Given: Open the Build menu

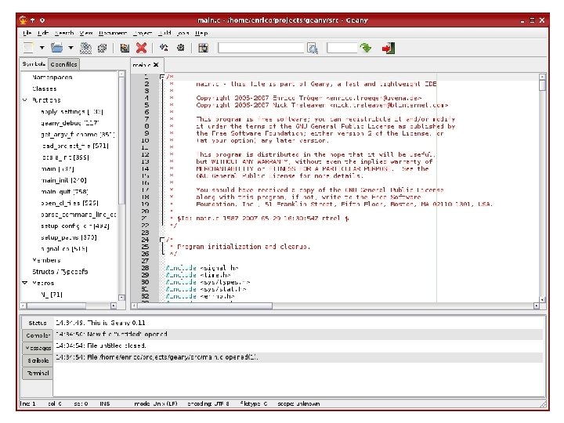Looking at the screenshot, I should click(x=164, y=33).
